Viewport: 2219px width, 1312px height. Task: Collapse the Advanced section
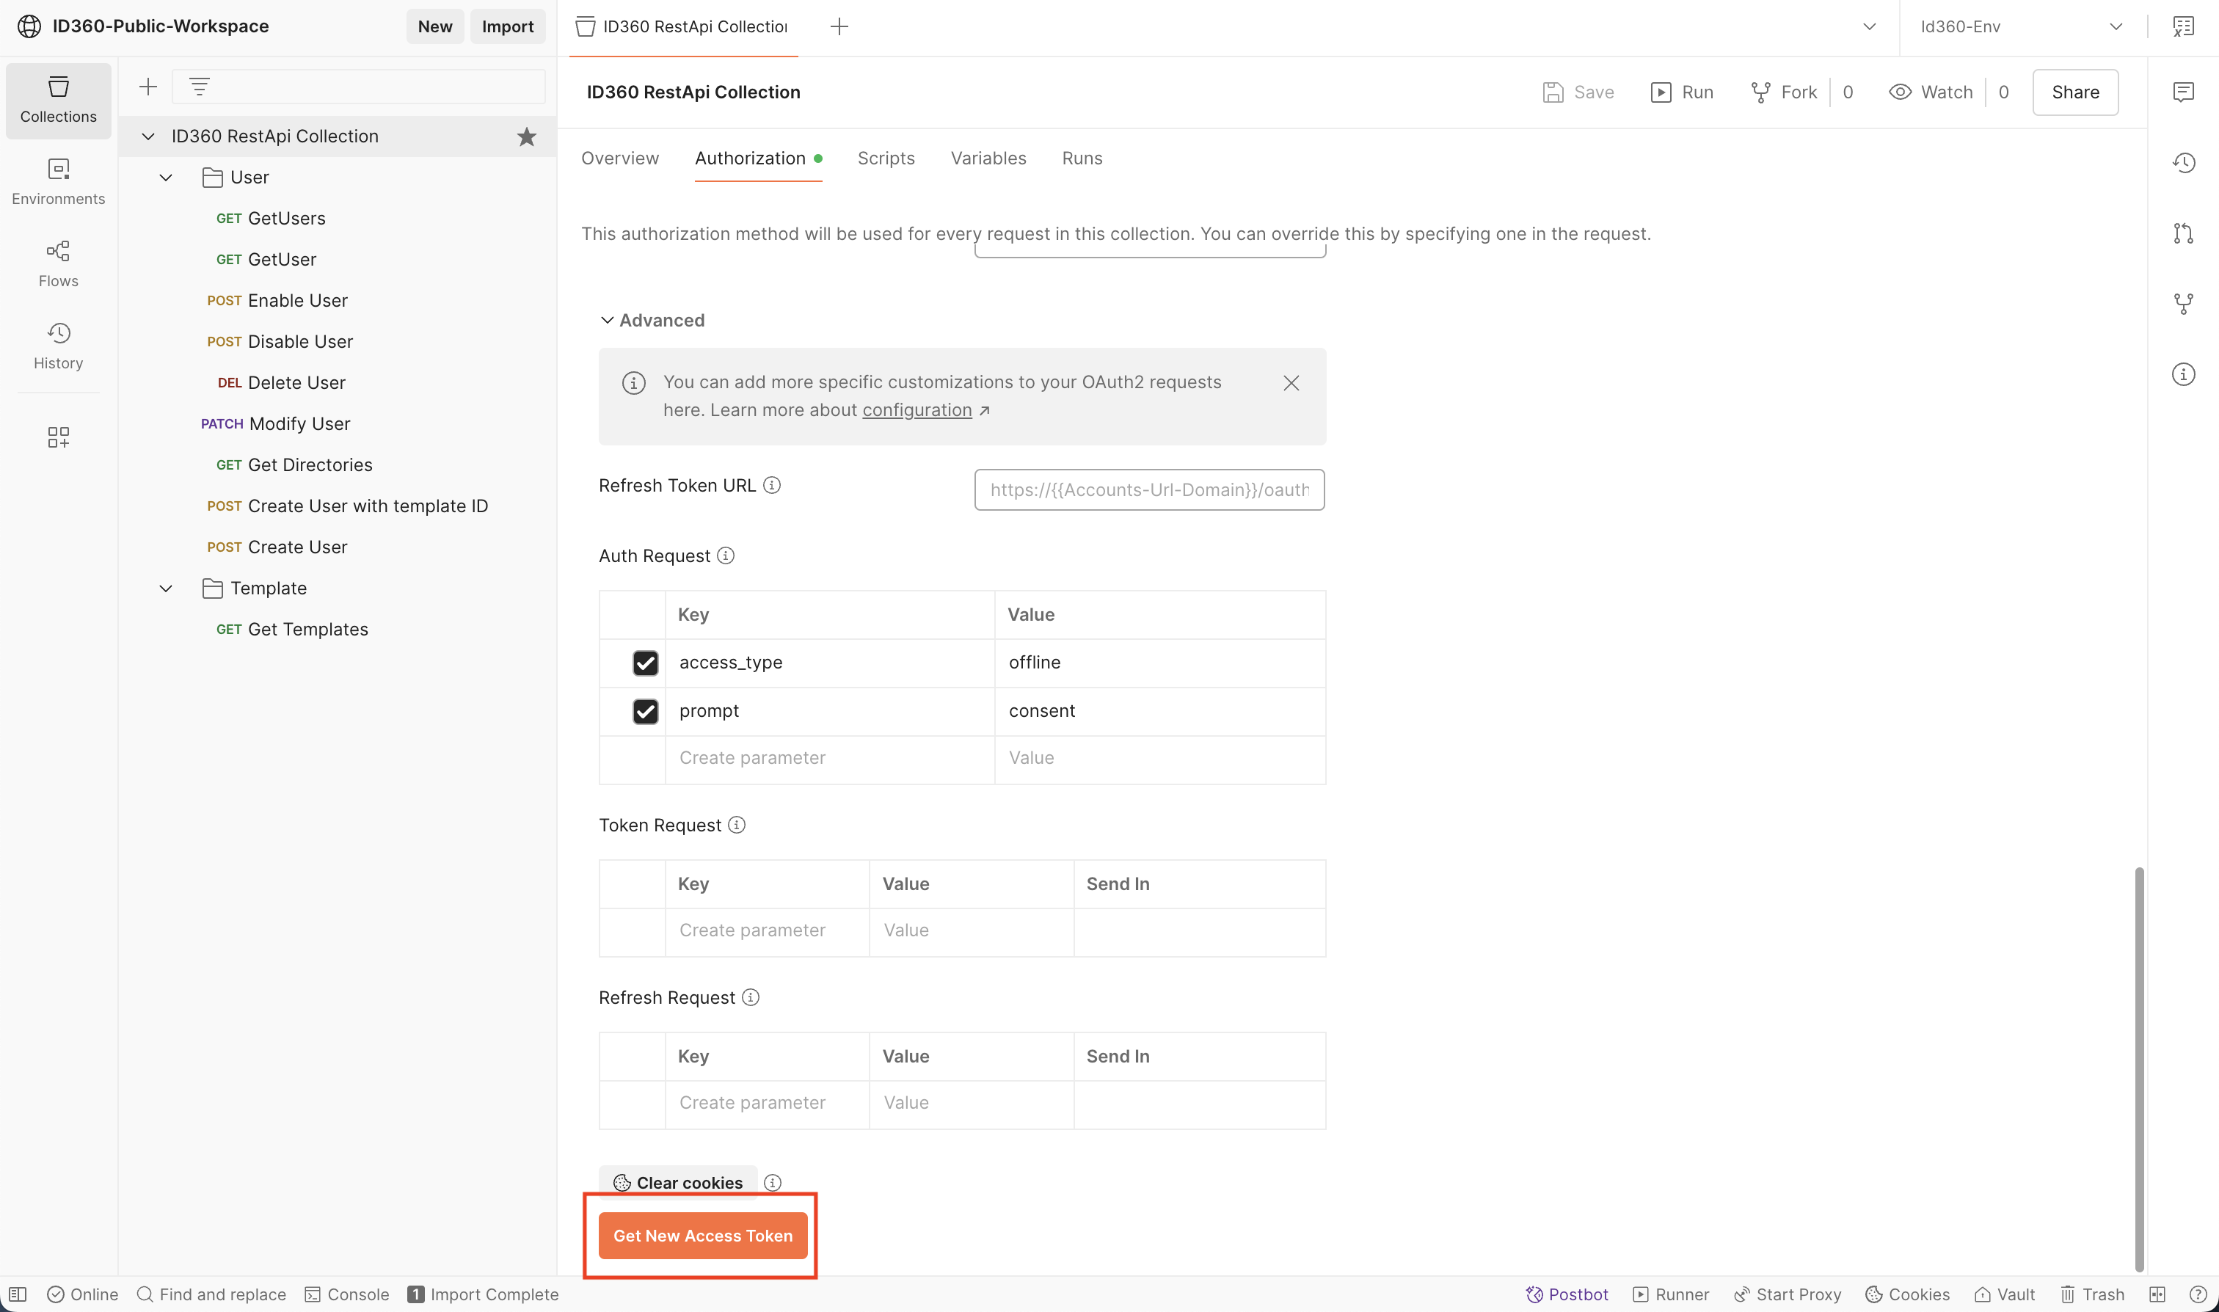coord(606,320)
